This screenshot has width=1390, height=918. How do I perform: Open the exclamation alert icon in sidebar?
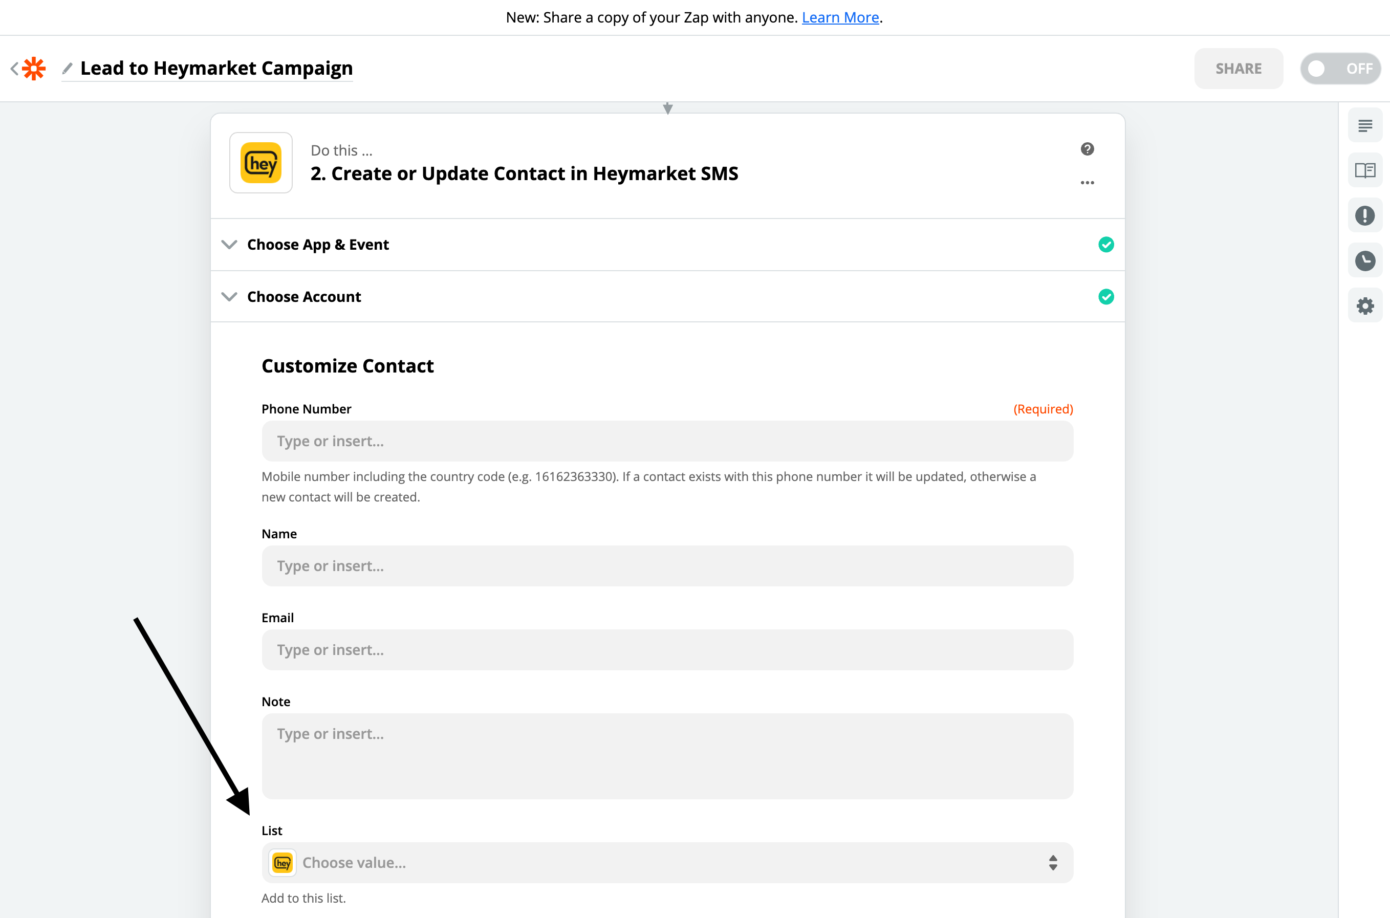tap(1365, 215)
